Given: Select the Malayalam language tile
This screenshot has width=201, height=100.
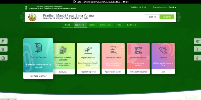Looking at the screenshot, I should click(4, 58).
